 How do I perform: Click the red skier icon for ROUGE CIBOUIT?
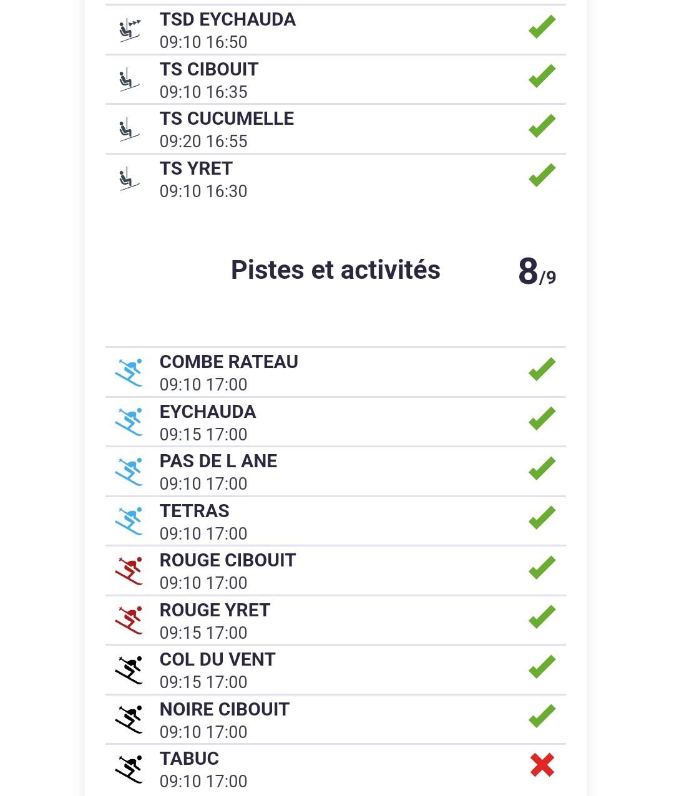click(129, 571)
